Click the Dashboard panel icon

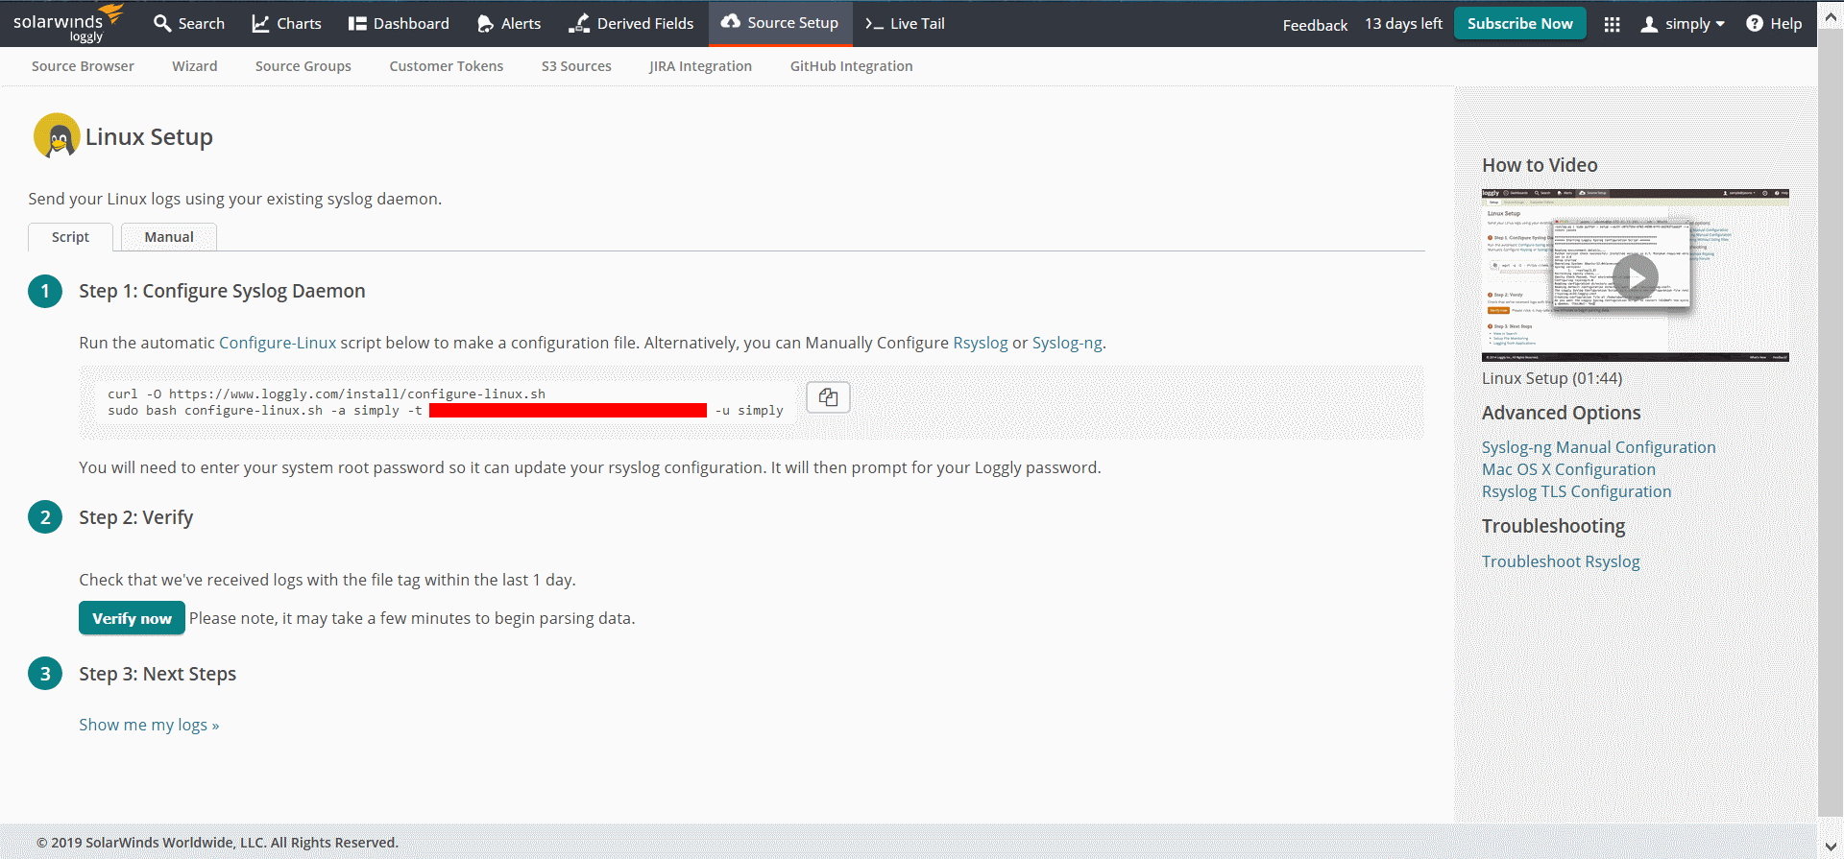pos(357,23)
